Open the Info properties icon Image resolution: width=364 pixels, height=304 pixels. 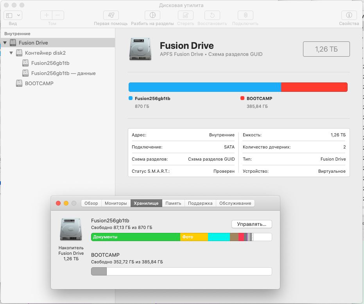click(x=349, y=15)
